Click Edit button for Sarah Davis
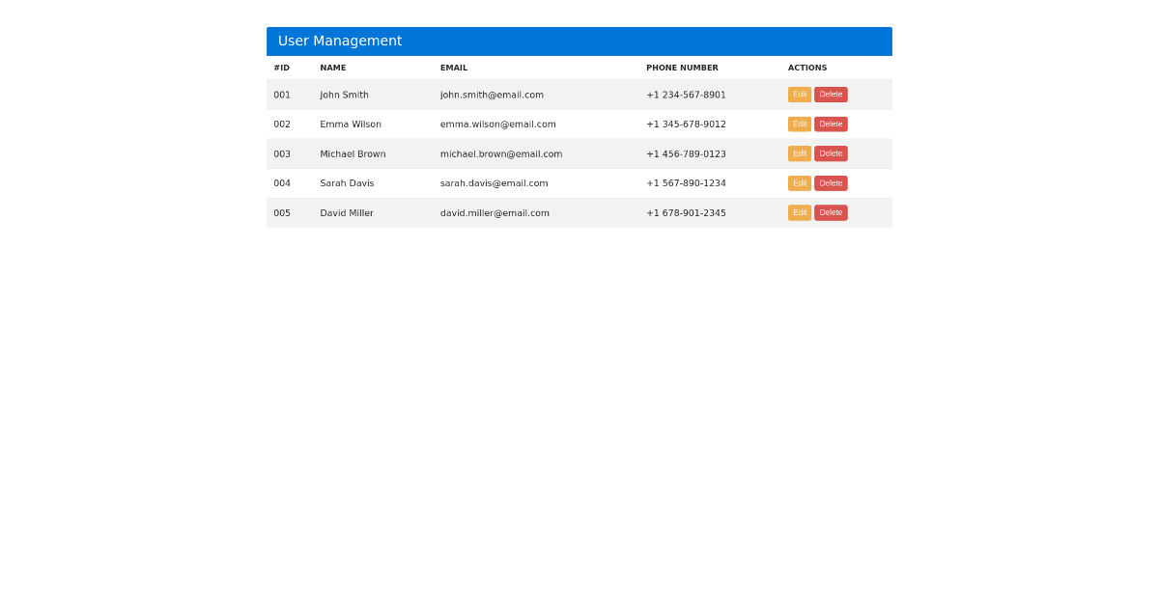 click(800, 182)
